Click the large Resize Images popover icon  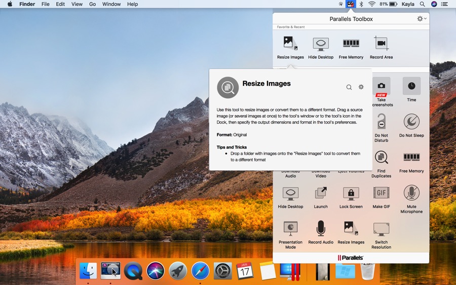(x=227, y=87)
